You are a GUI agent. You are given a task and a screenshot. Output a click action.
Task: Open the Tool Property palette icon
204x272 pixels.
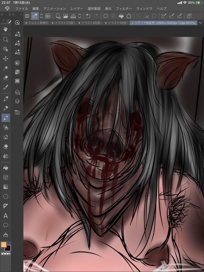(x=17, y=43)
